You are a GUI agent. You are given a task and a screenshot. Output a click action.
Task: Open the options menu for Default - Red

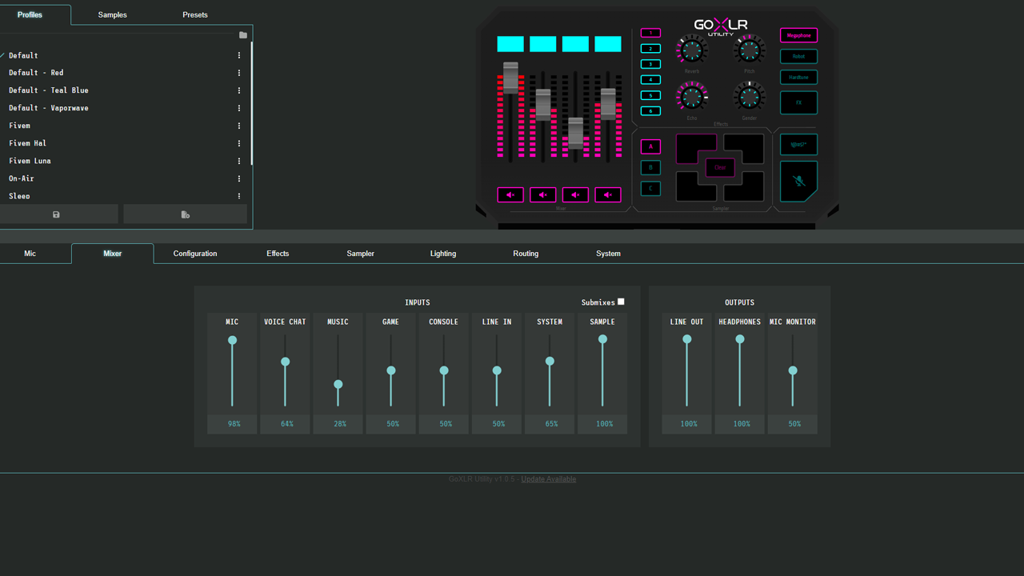(239, 73)
